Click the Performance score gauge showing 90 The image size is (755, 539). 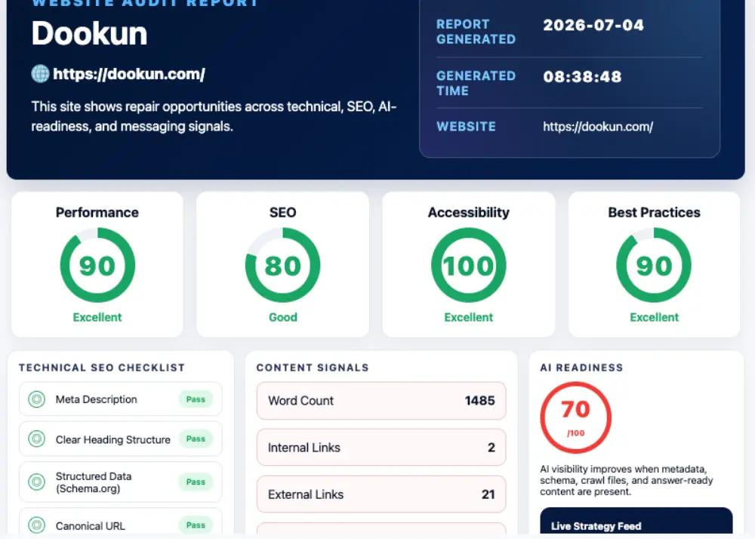click(x=97, y=265)
